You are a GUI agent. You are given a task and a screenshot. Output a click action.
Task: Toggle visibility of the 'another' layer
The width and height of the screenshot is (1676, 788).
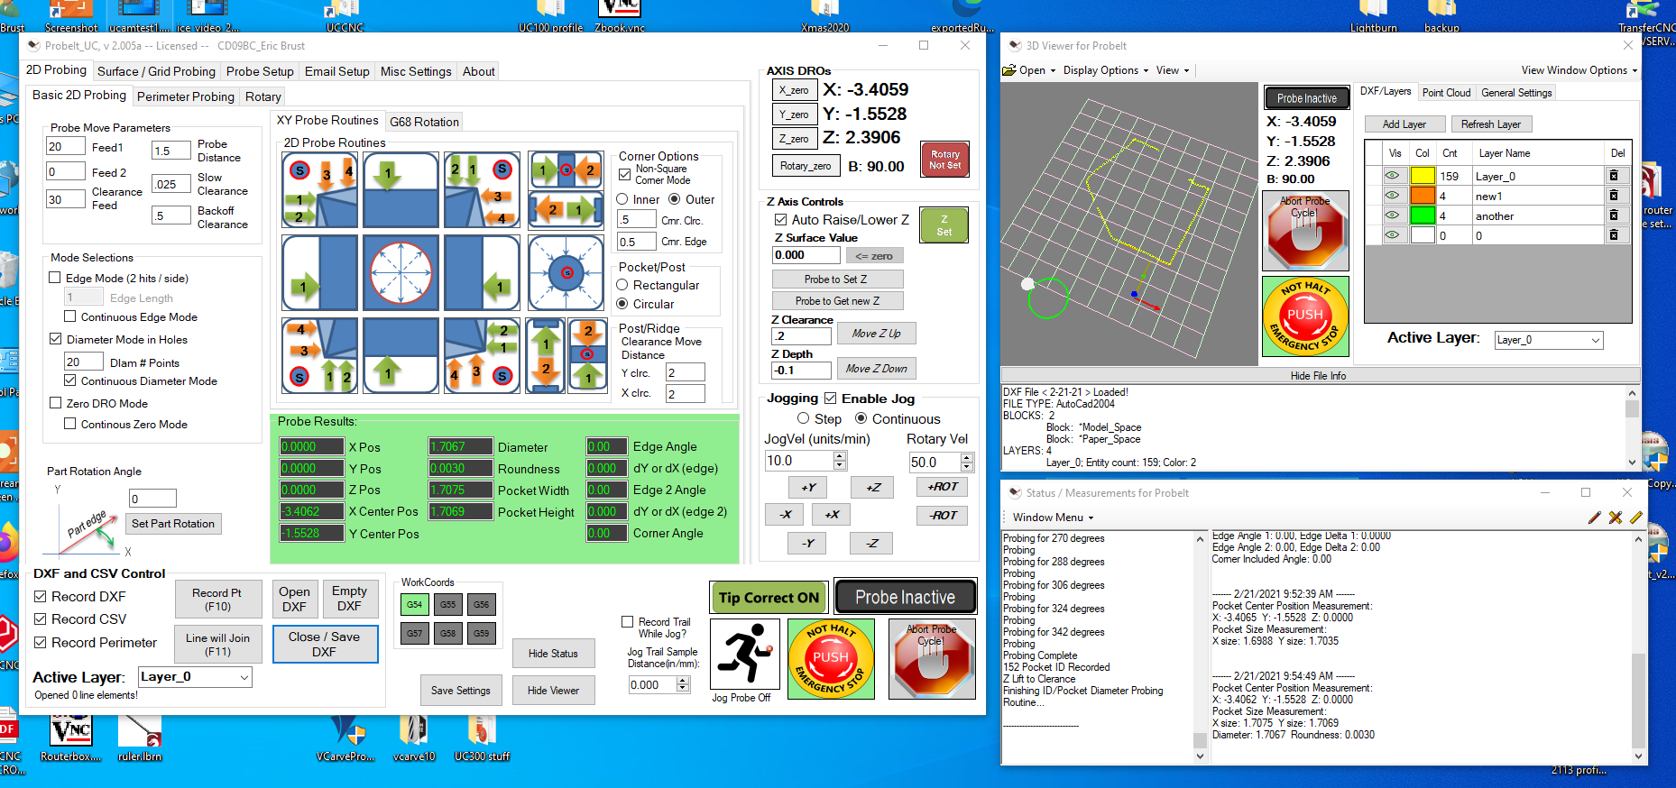pyautogui.click(x=1393, y=215)
